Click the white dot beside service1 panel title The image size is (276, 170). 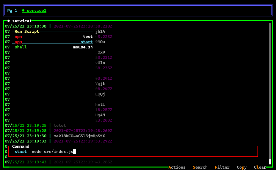(9, 21)
